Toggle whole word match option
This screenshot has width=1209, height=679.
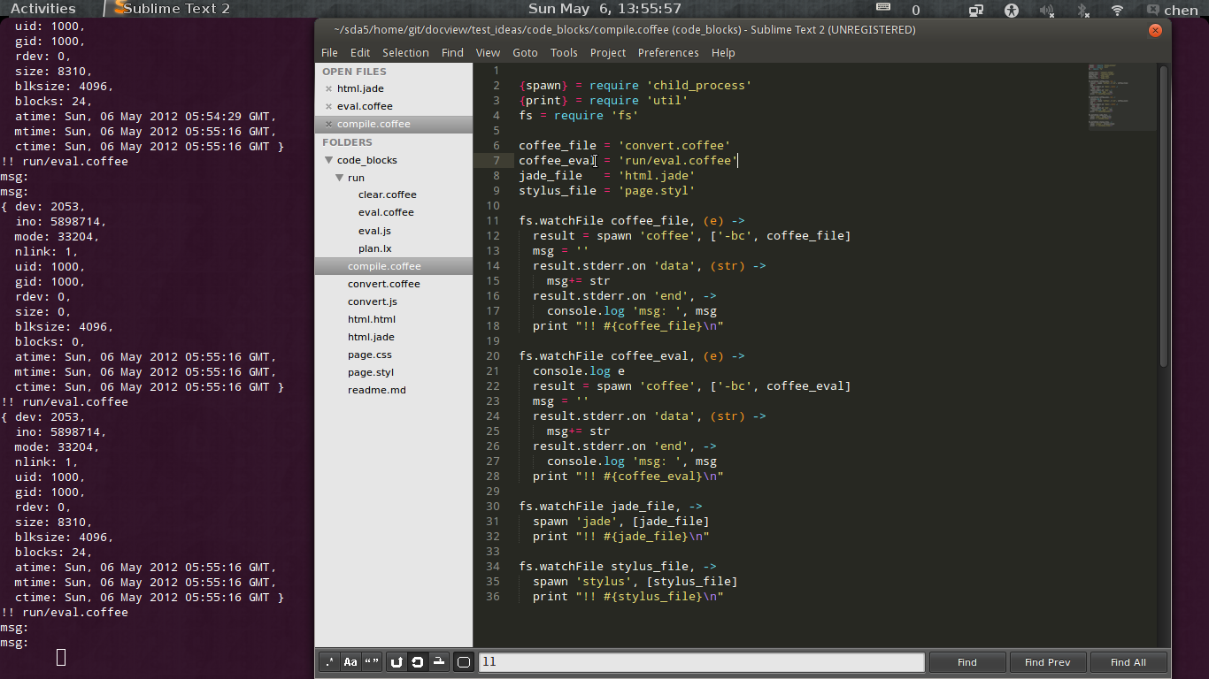coord(372,662)
